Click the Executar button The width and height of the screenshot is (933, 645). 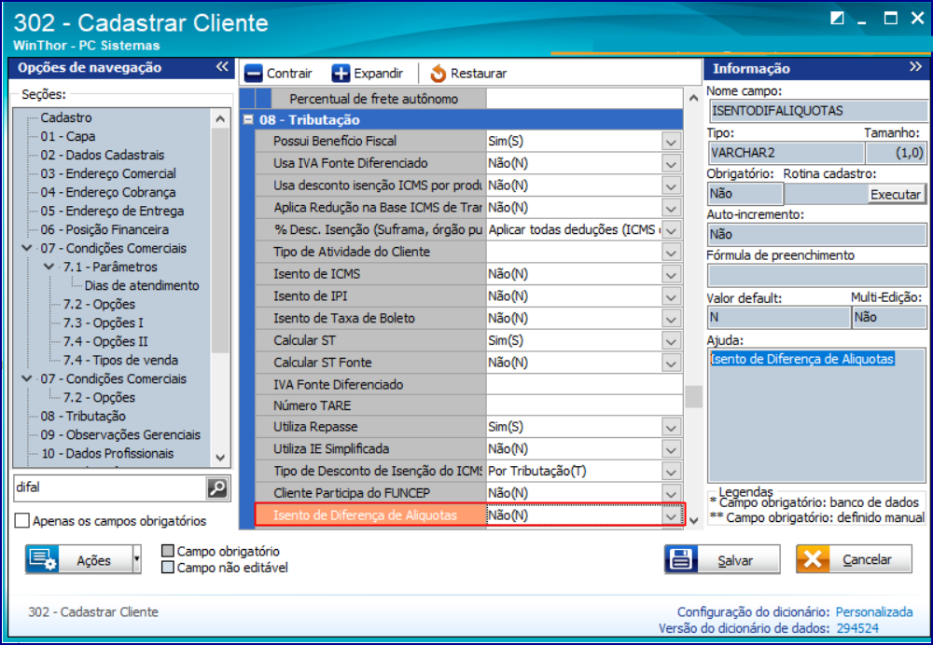point(895,195)
